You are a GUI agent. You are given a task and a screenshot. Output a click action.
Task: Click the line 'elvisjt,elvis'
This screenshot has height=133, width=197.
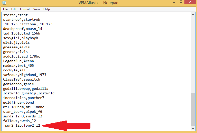[16, 43]
